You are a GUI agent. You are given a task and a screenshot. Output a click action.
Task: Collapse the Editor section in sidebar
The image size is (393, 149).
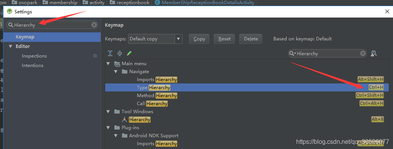click(10, 46)
